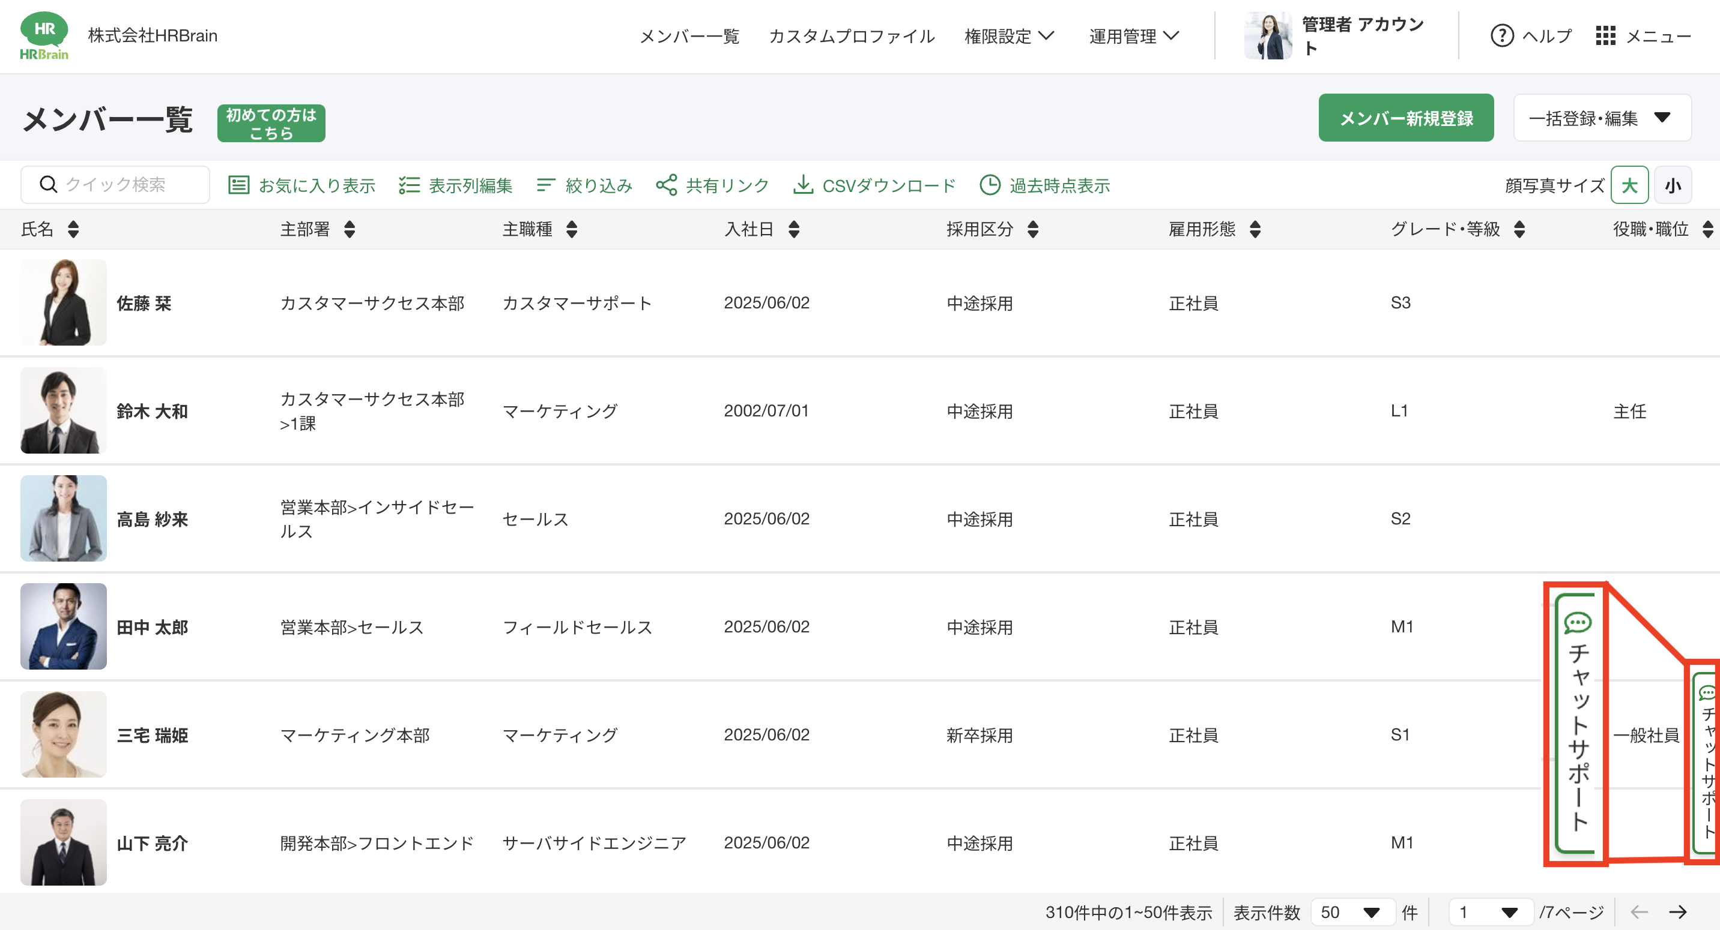Click the past time display clock icon

click(x=990, y=185)
